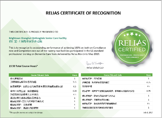The height and width of the screenshot is (118, 164).
Task: Select the Brightown Shanghai Qinfengjiale Senior Care Facility name
Action: point(38,38)
